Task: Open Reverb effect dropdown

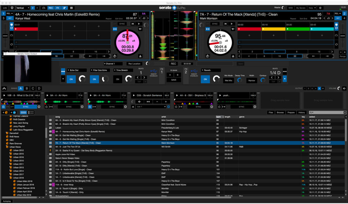Action: (211, 70)
